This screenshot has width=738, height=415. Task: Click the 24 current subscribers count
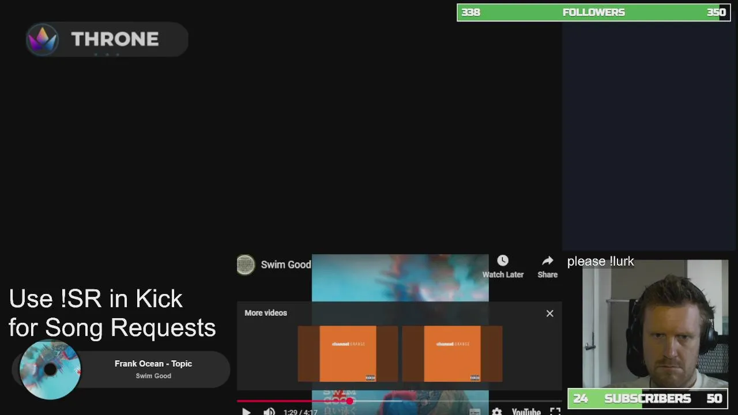point(581,398)
